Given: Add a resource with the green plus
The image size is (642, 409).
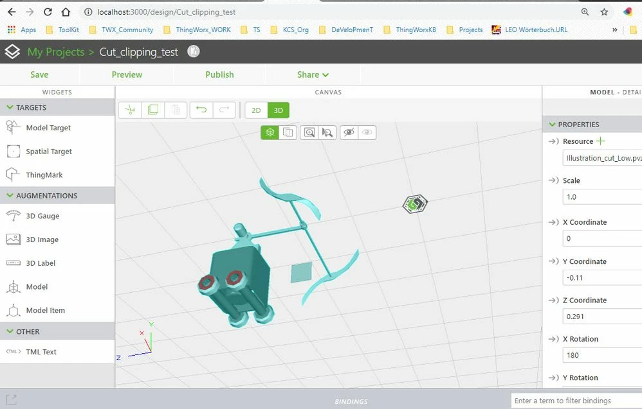Looking at the screenshot, I should 600,141.
